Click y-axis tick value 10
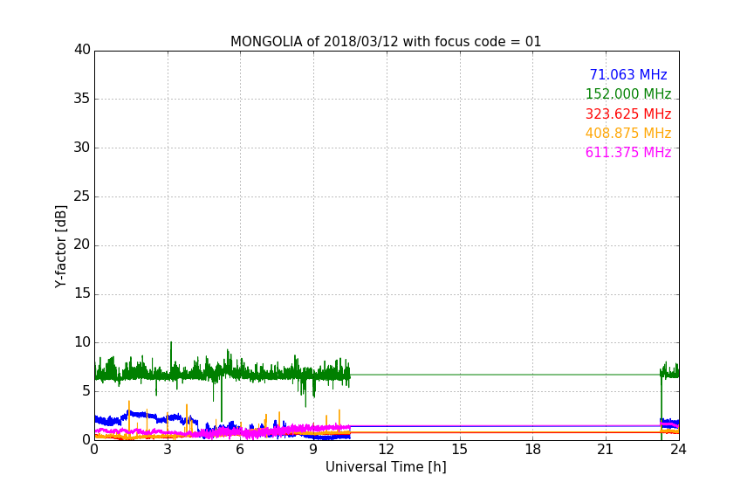 pos(82,342)
